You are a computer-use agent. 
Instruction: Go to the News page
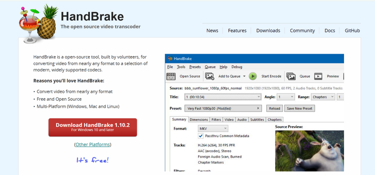click(212, 30)
